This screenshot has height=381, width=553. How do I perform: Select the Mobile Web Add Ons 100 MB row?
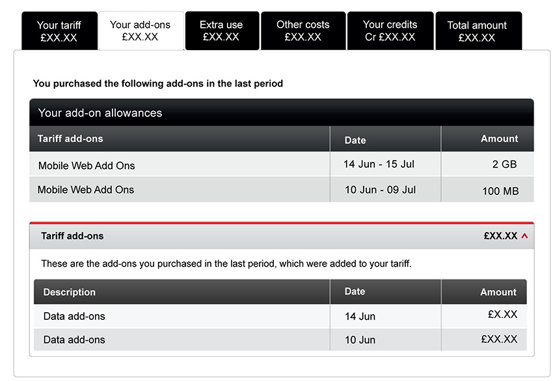click(x=282, y=190)
